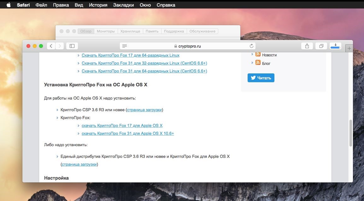Switch to Хранилище tab in background window
Screen dimensions: 364x201
pyautogui.click(x=130, y=31)
